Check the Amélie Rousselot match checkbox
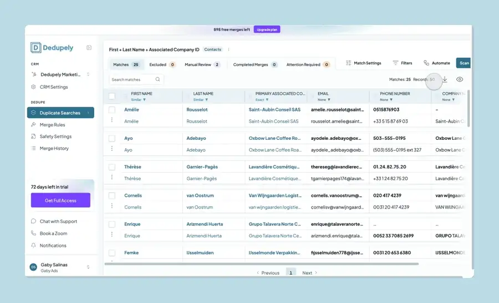Image resolution: width=499 pixels, height=303 pixels. (112, 110)
